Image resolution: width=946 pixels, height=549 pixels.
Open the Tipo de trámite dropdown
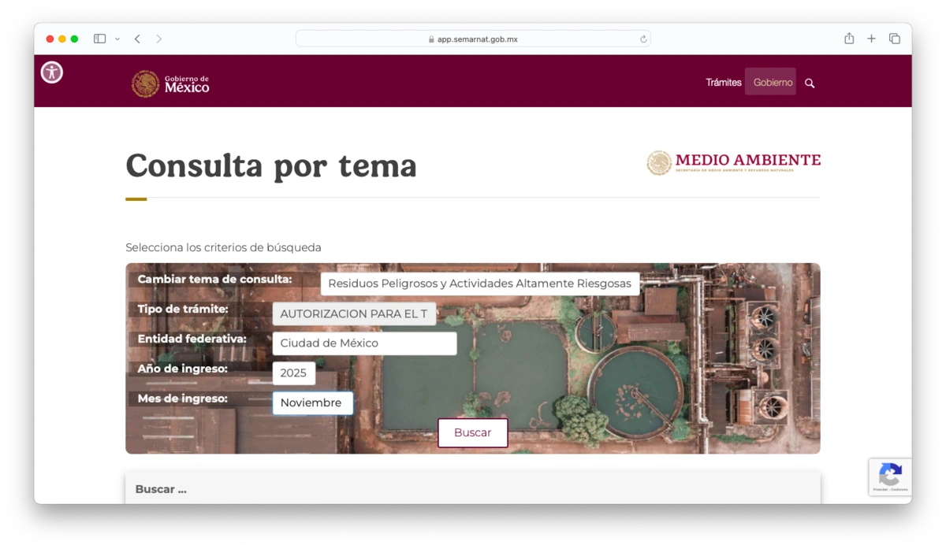[x=354, y=313]
